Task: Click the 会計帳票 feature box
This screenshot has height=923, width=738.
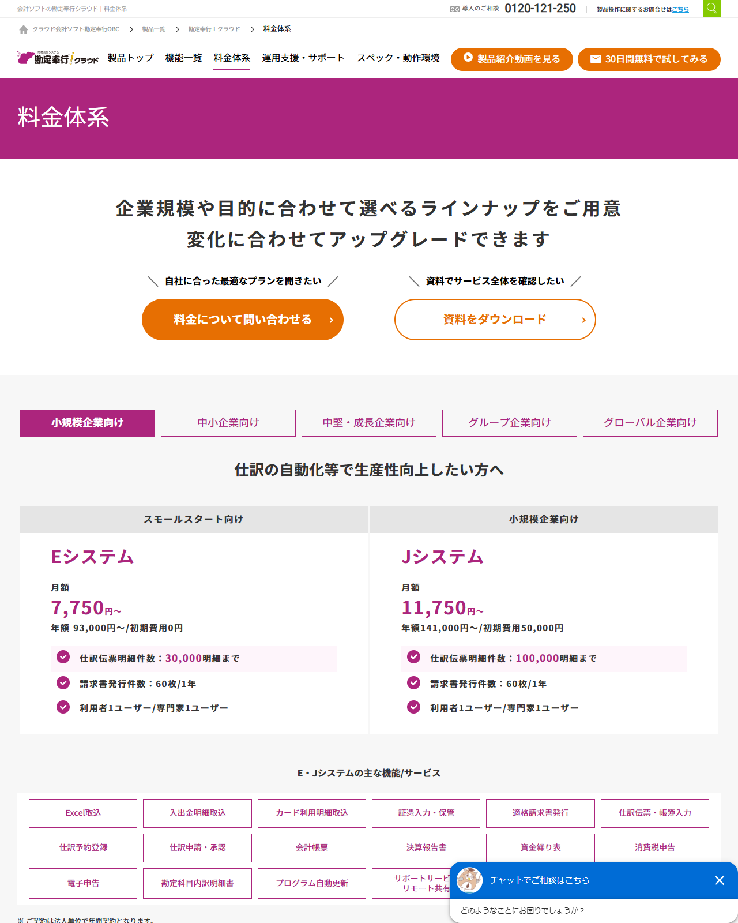Action: [312, 848]
